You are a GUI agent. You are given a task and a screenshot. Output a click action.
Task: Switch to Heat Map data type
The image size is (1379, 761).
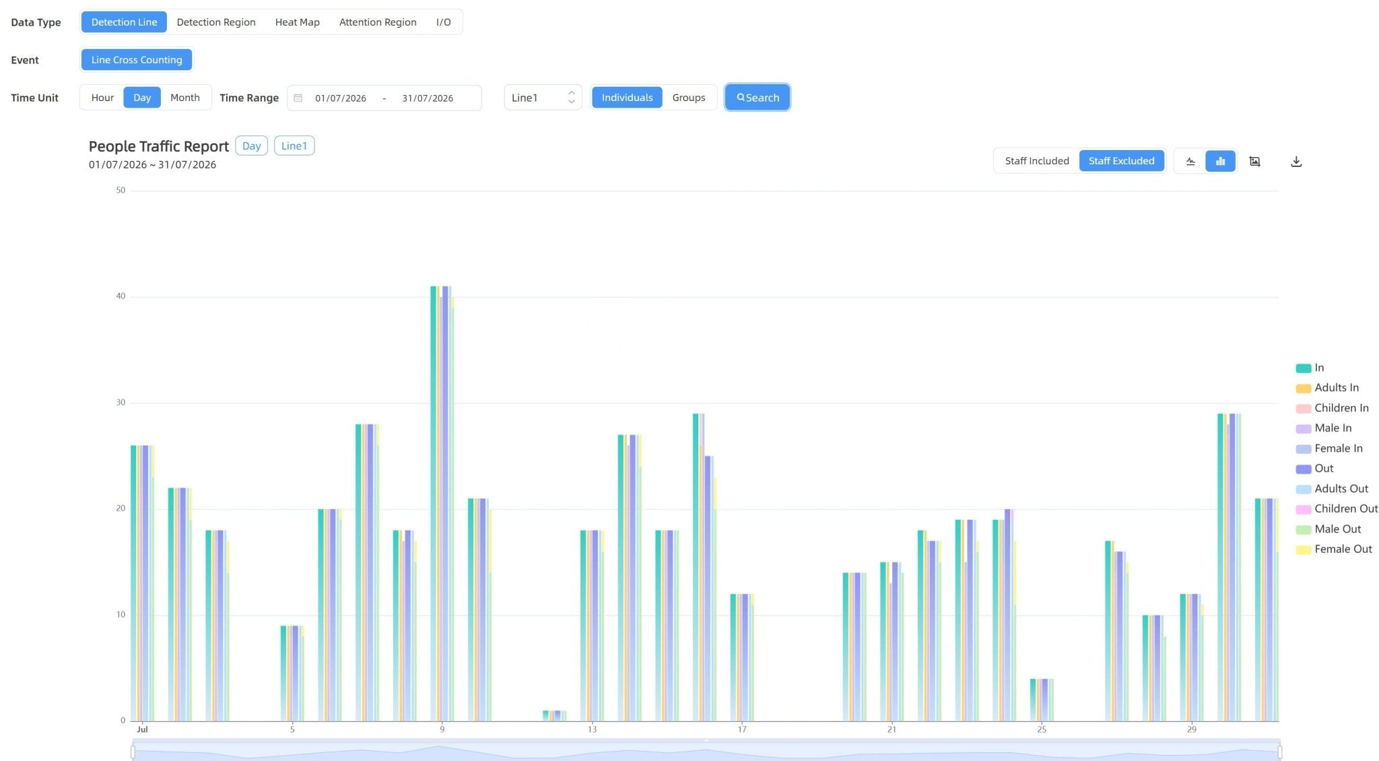point(297,22)
